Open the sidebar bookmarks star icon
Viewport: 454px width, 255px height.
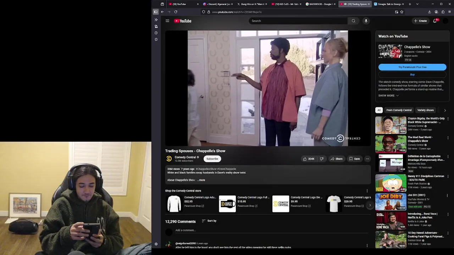click(x=156, y=39)
